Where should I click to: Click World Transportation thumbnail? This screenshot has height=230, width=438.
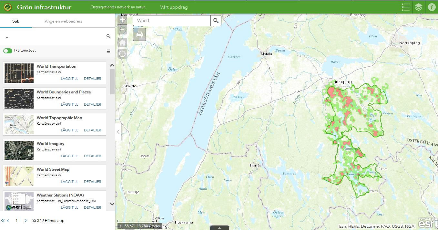click(x=19, y=73)
